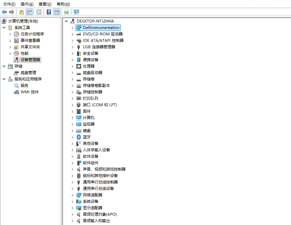
Task: Toggle the Show/Hide Action Pane toolbar icon
Action: [x=56, y=12]
